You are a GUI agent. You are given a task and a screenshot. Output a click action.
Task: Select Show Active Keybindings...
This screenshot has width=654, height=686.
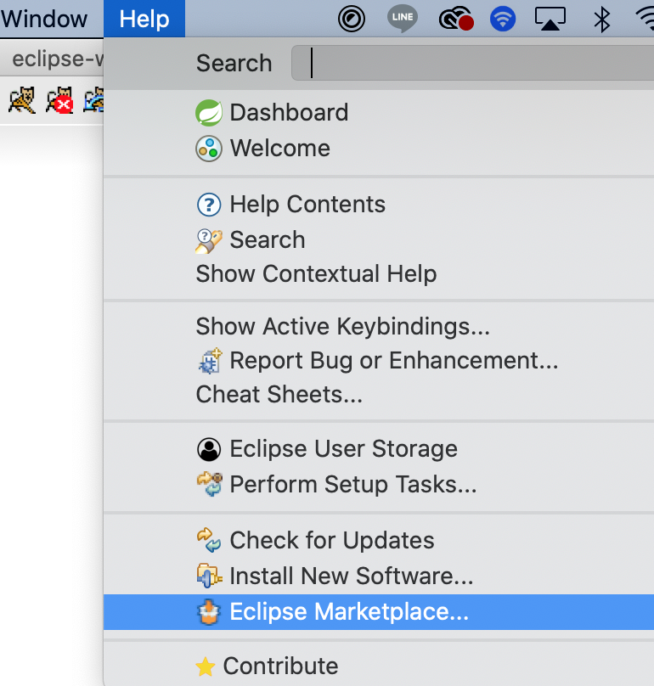379,326
